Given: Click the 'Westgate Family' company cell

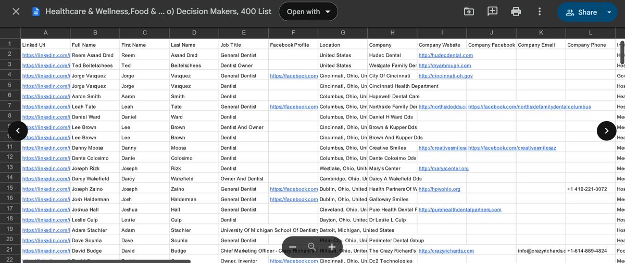Looking at the screenshot, I should (x=392, y=65).
